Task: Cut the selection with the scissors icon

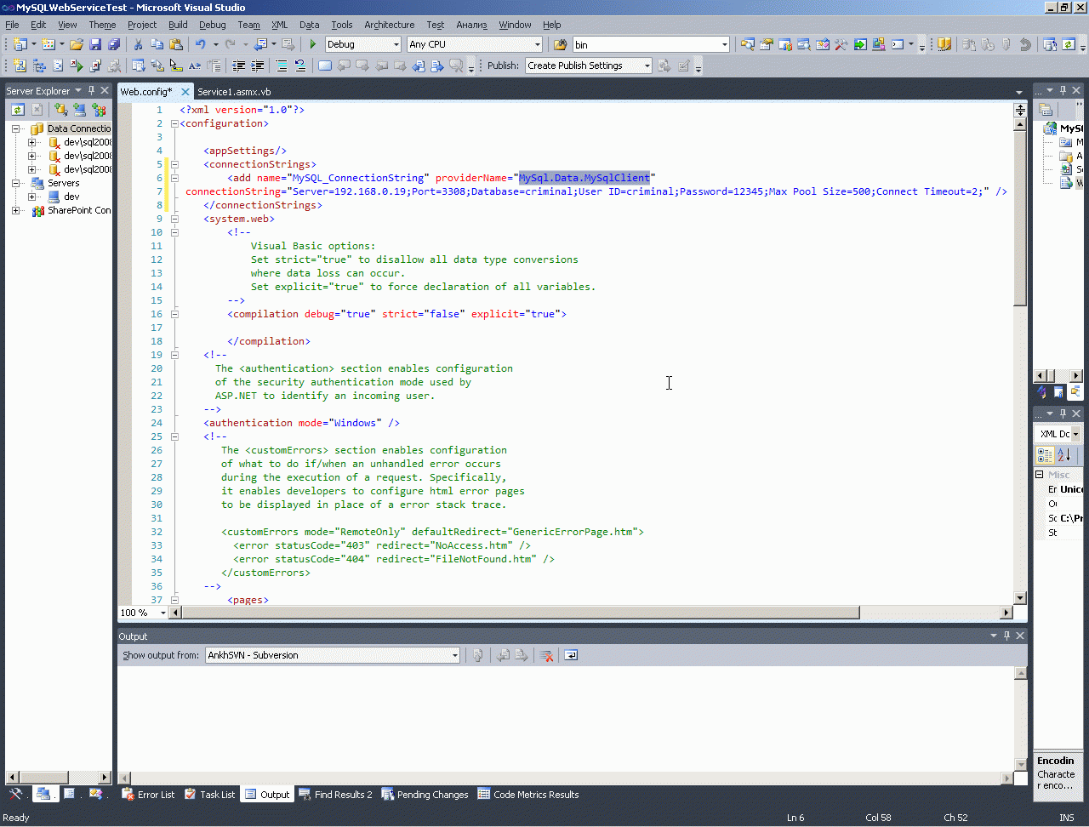Action: [138, 44]
